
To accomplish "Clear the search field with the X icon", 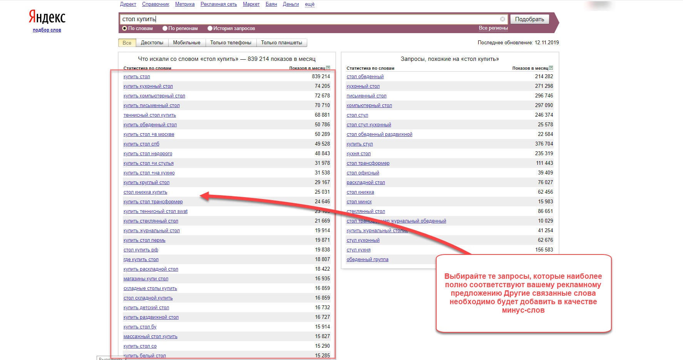I will click(x=502, y=19).
